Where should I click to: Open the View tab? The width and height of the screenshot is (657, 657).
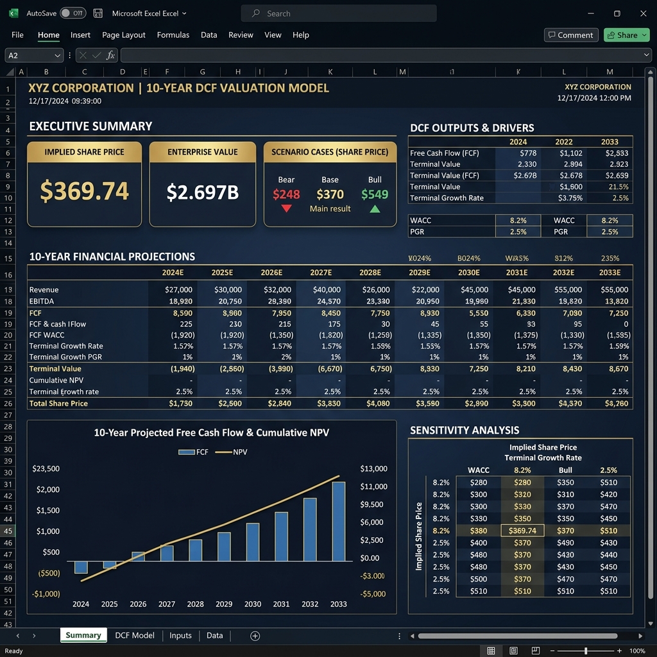pyautogui.click(x=273, y=35)
